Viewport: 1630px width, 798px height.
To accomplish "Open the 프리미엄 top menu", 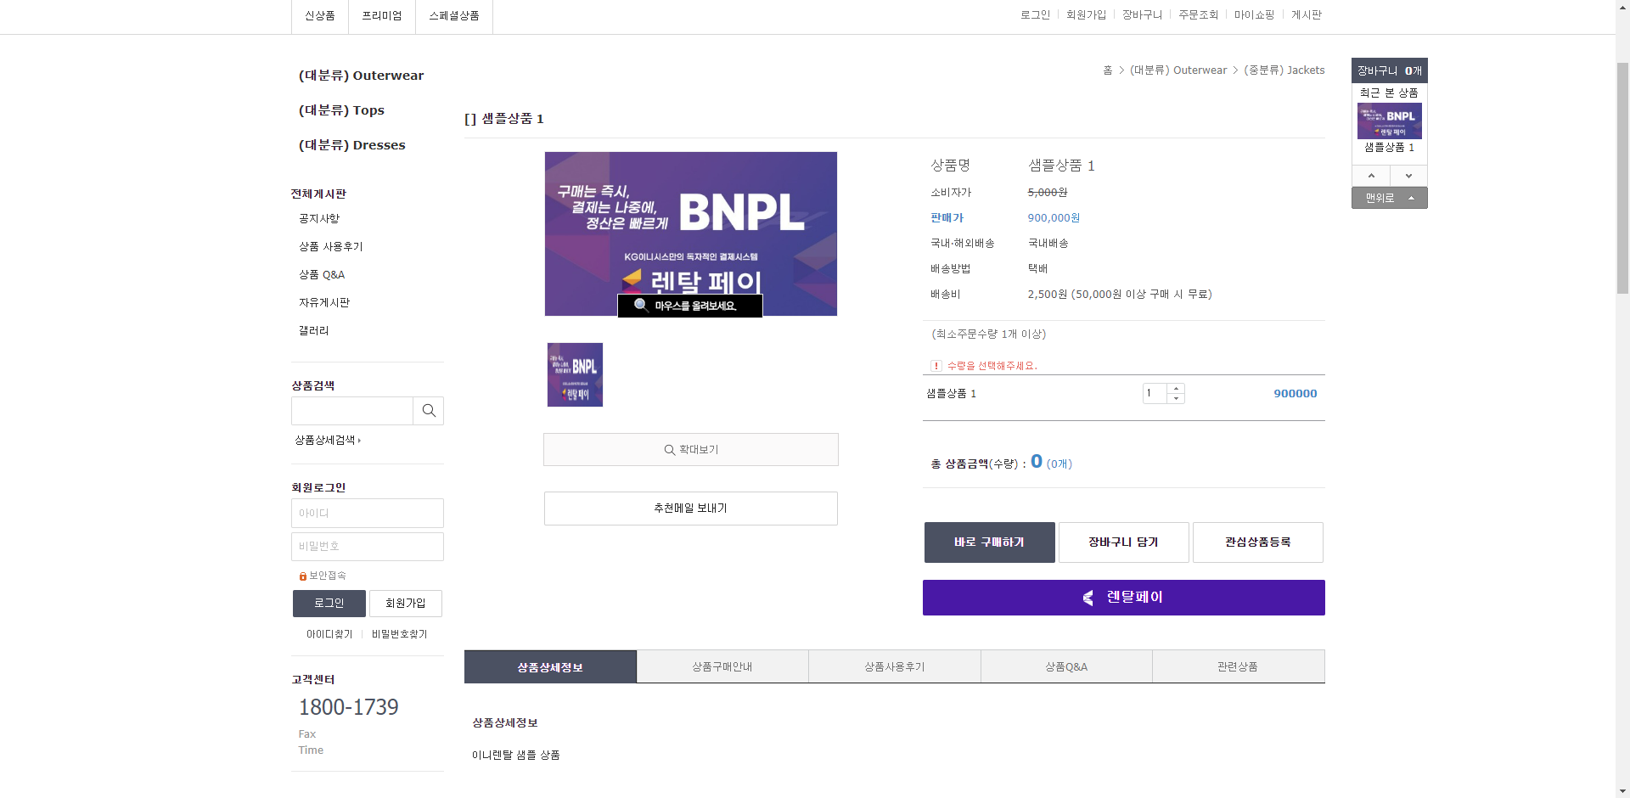I will (382, 16).
